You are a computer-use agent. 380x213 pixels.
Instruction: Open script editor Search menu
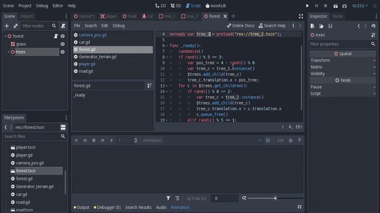tap(91, 25)
